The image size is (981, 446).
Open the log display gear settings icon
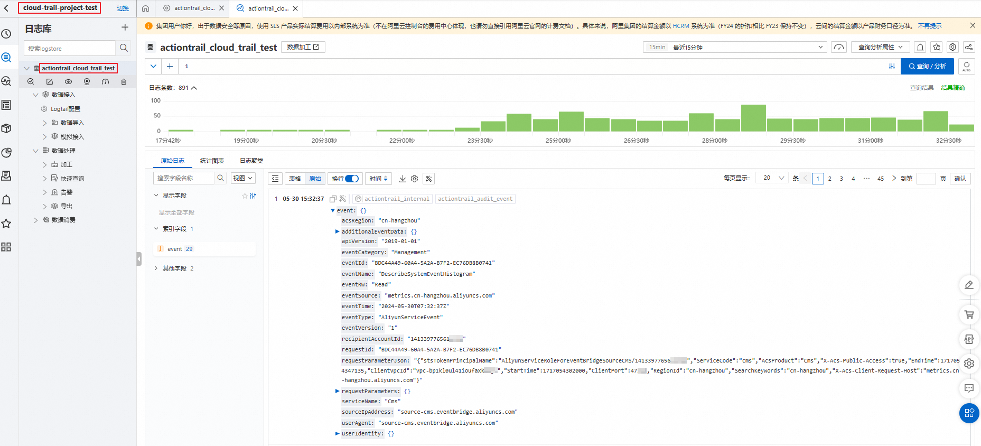(415, 179)
